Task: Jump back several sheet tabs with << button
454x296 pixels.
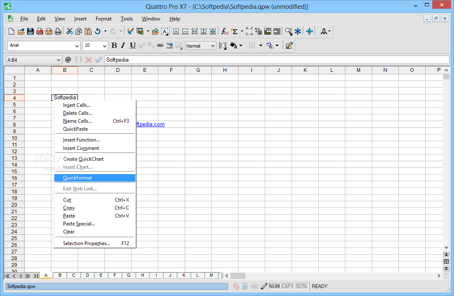Action: [x=8, y=276]
